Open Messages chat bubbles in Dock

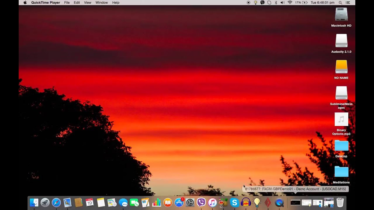click(x=123, y=202)
